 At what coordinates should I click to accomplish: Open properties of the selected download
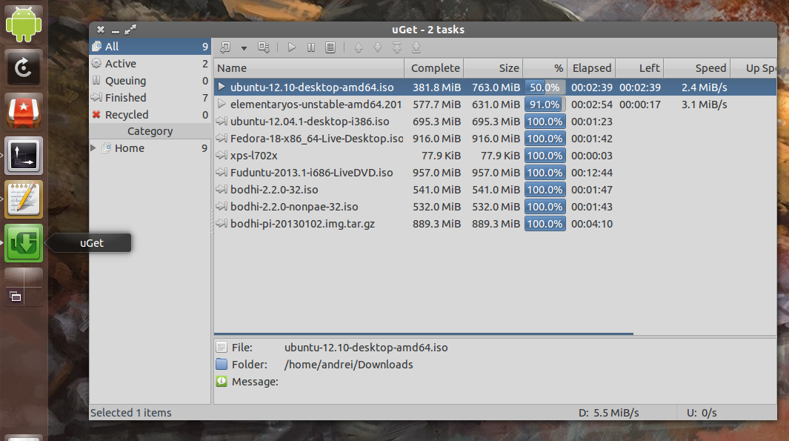pyautogui.click(x=330, y=47)
